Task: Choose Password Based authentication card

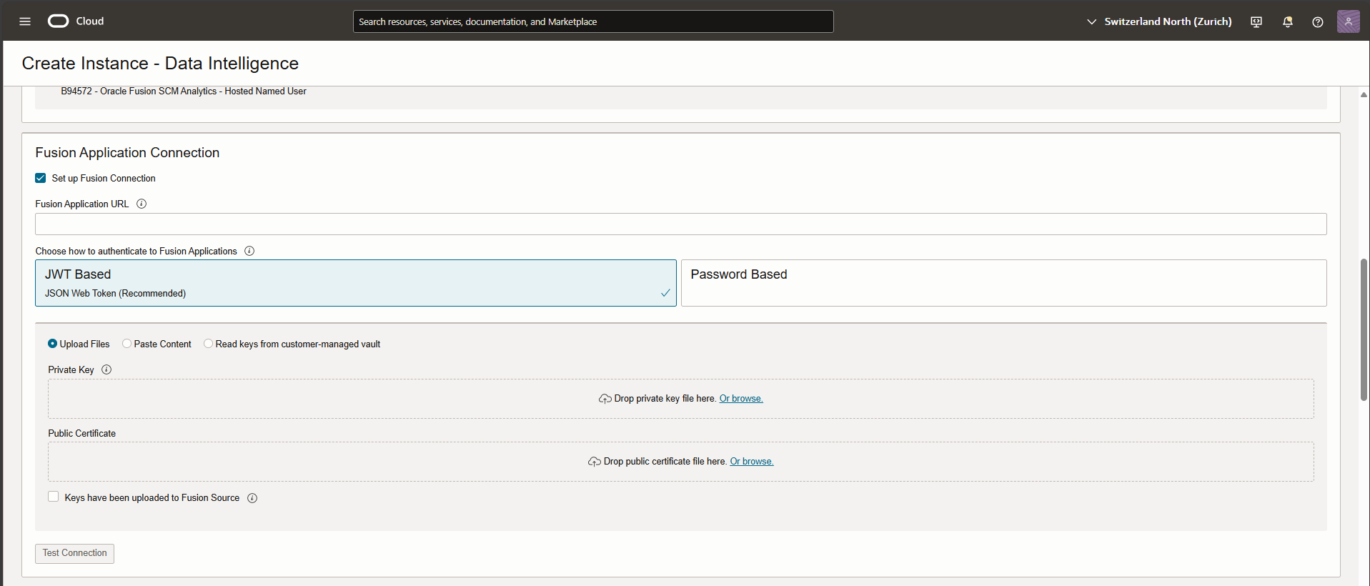Action: click(x=1003, y=283)
